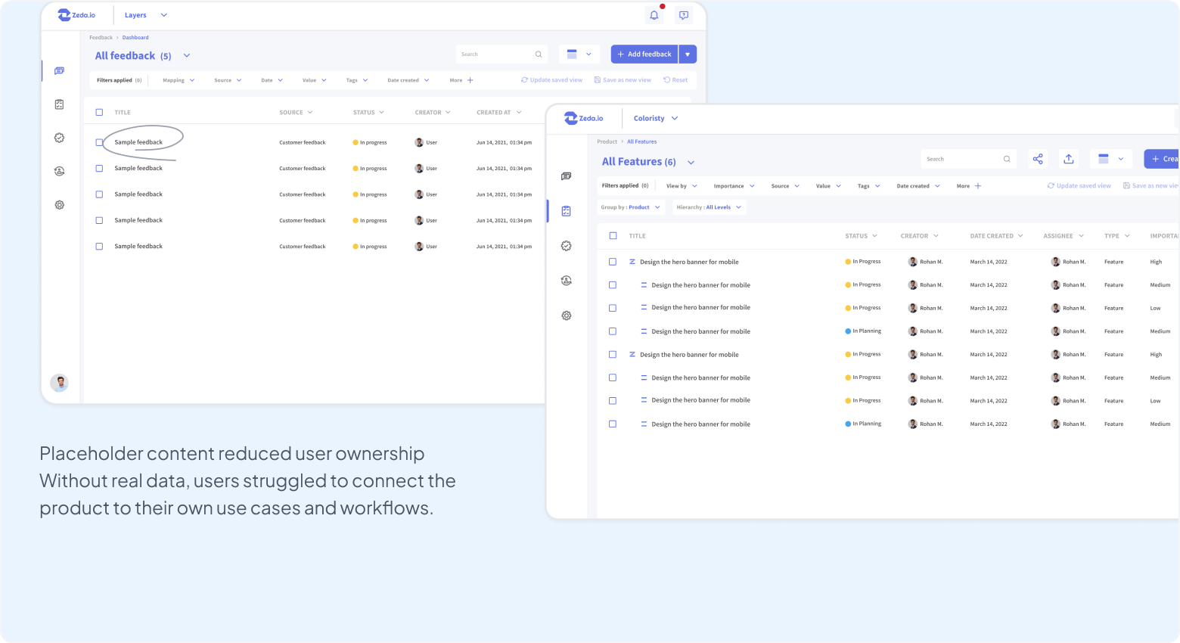Open verified badge icon in Coloristy sidebar

[x=566, y=246]
